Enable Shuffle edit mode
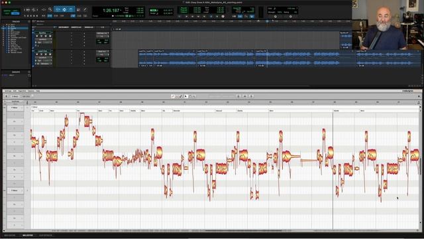The image size is (424, 239). [x=7, y=11]
